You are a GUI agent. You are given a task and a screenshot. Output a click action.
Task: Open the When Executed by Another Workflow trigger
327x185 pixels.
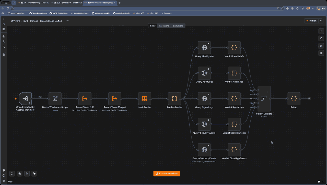(x=25, y=99)
